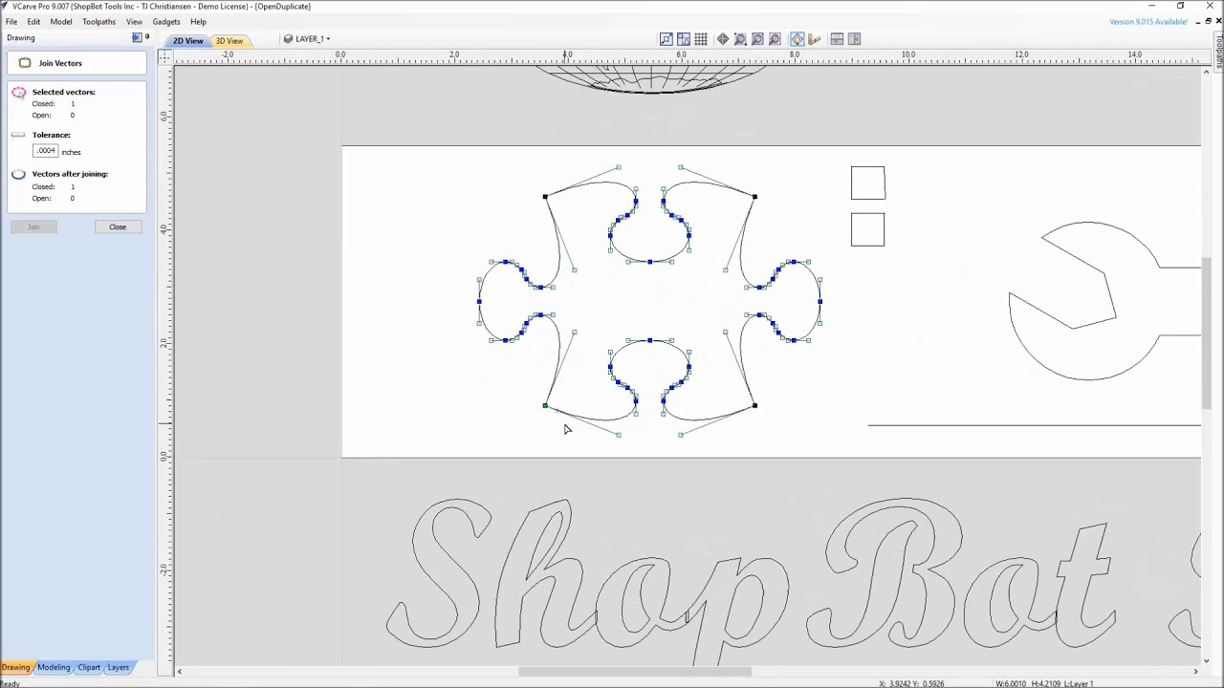Click the zoom to selected objects icon
The width and height of the screenshot is (1224, 688).
point(775,39)
